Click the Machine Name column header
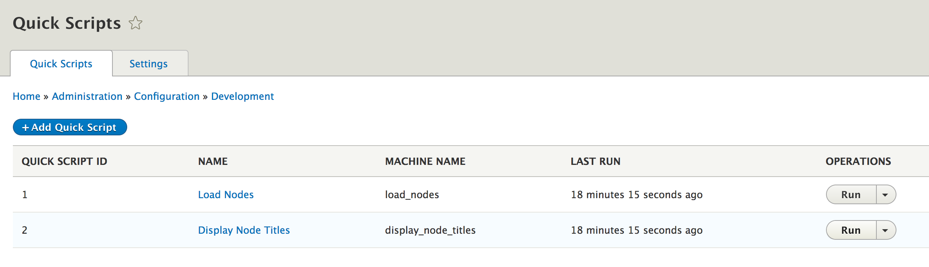The image size is (929, 267). 425,161
